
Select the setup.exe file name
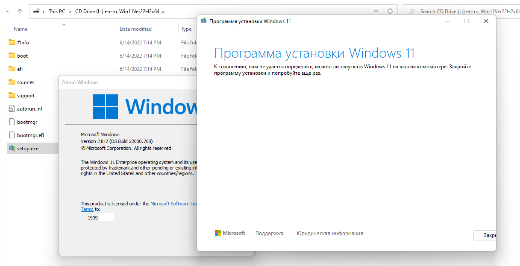(28, 149)
